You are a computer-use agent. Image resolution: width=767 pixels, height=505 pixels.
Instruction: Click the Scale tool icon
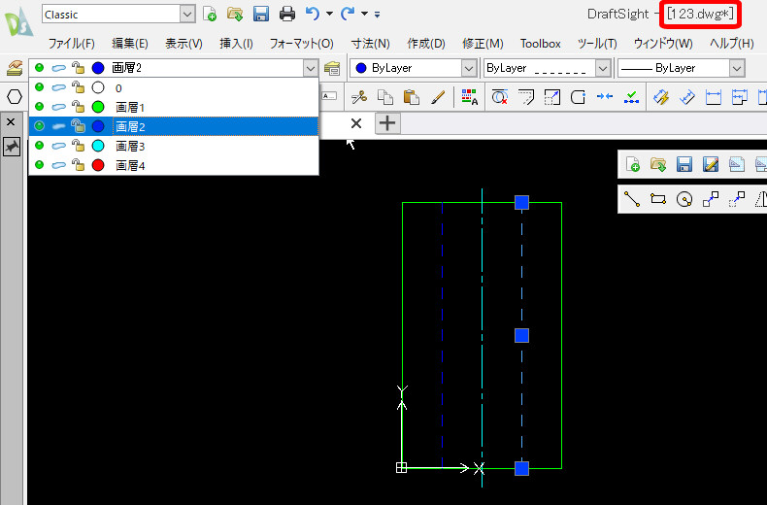pyautogui.click(x=552, y=97)
